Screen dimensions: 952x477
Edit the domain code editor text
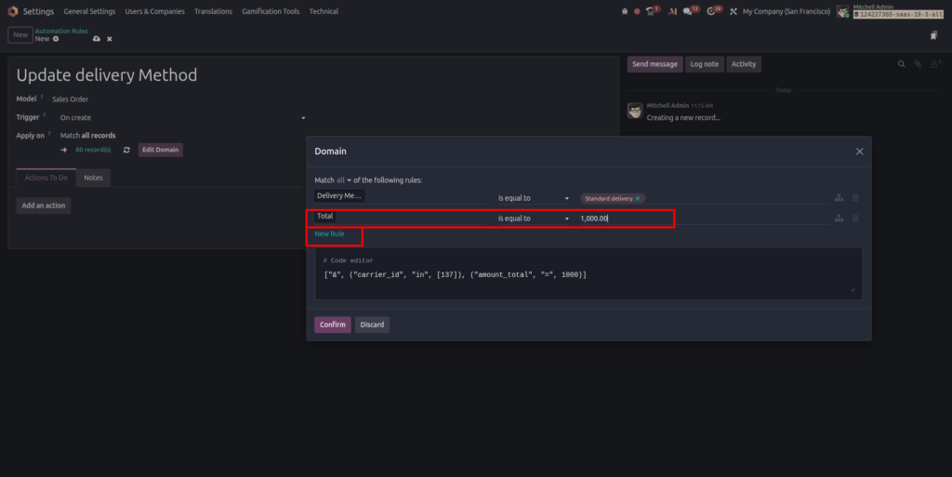pos(588,274)
